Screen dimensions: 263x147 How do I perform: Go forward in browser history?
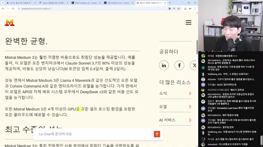(8, 9)
